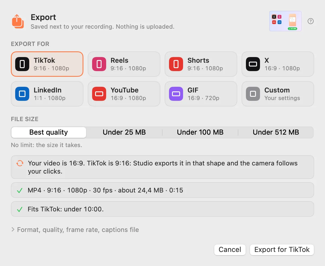Screen dimensions: 325x266
Task: Select the LinkedIn export preset
Action: tap(47, 94)
